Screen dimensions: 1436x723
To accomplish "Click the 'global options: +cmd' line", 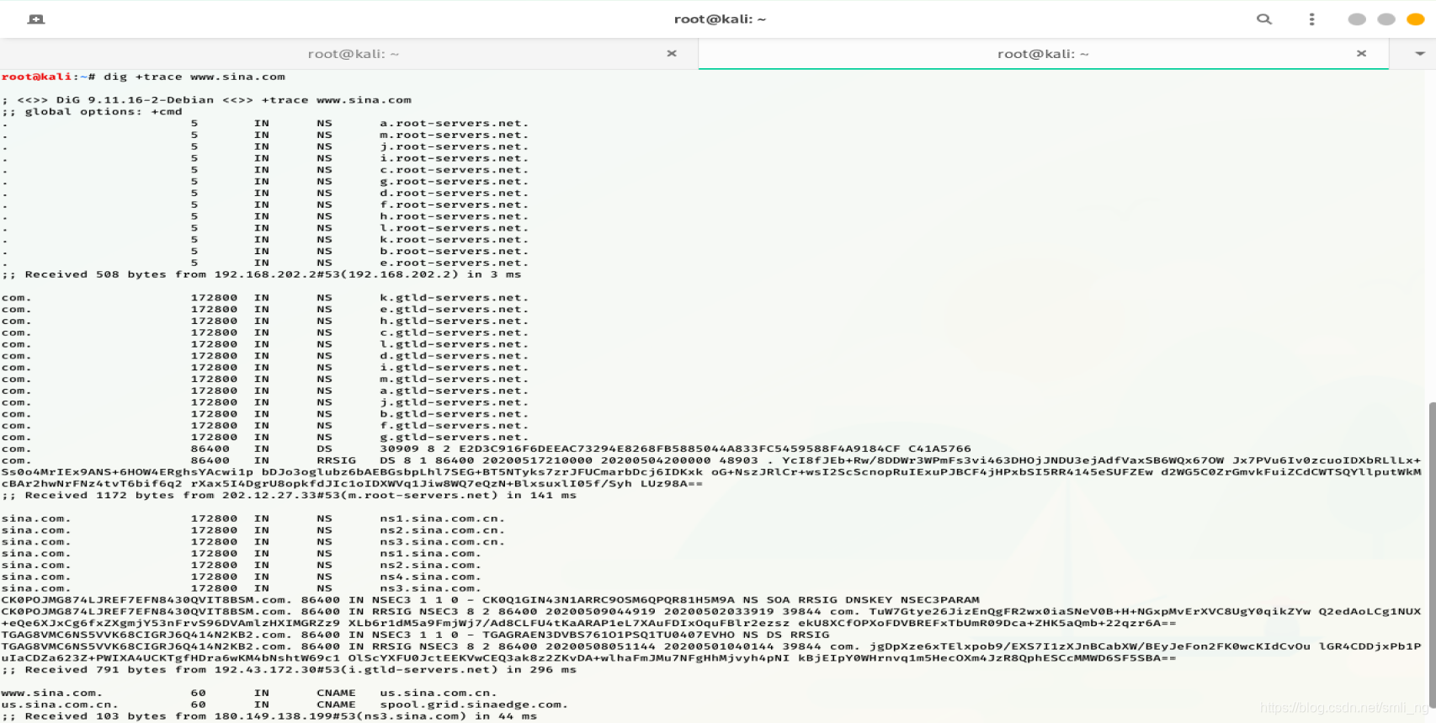I will point(92,112).
